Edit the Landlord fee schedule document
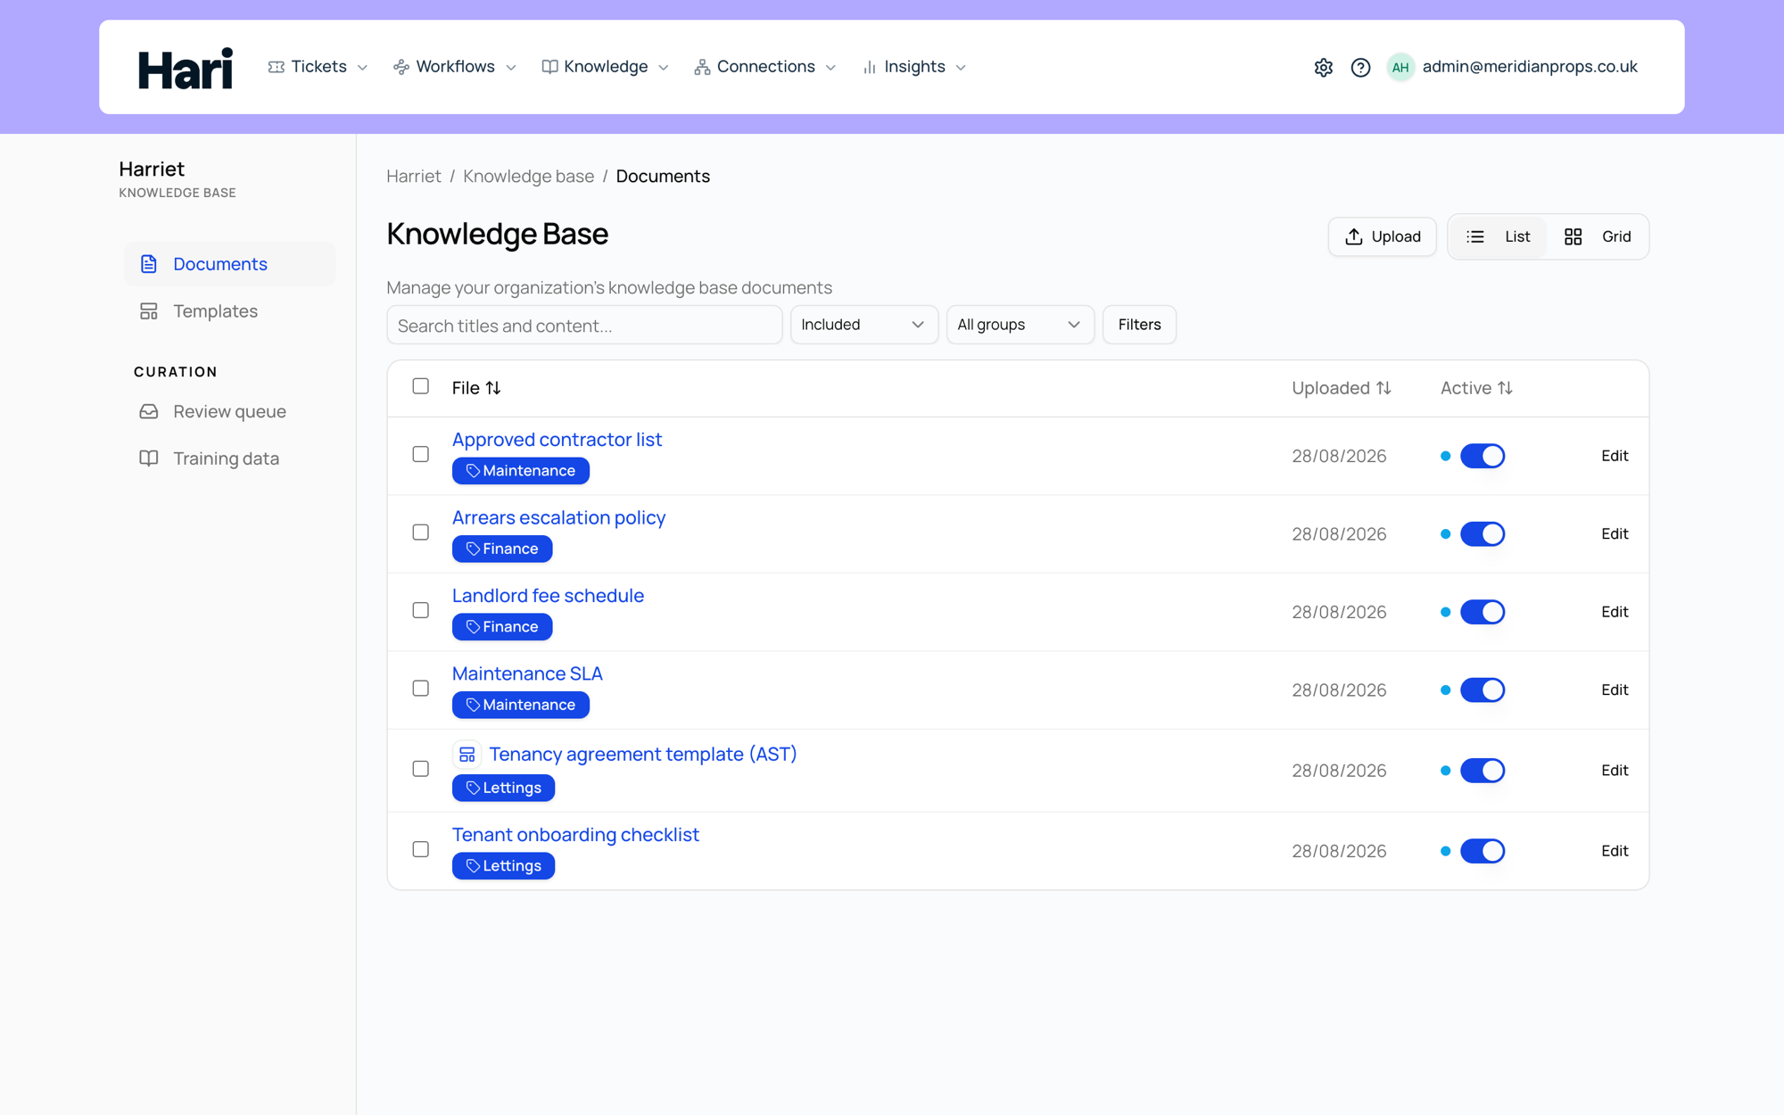Image resolution: width=1784 pixels, height=1115 pixels. 1615,612
